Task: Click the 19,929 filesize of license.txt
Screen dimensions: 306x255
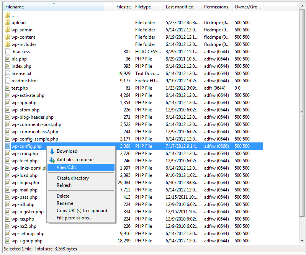Action: click(x=124, y=74)
